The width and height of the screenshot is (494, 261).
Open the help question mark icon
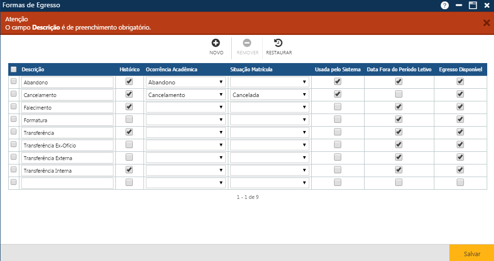pyautogui.click(x=445, y=5)
